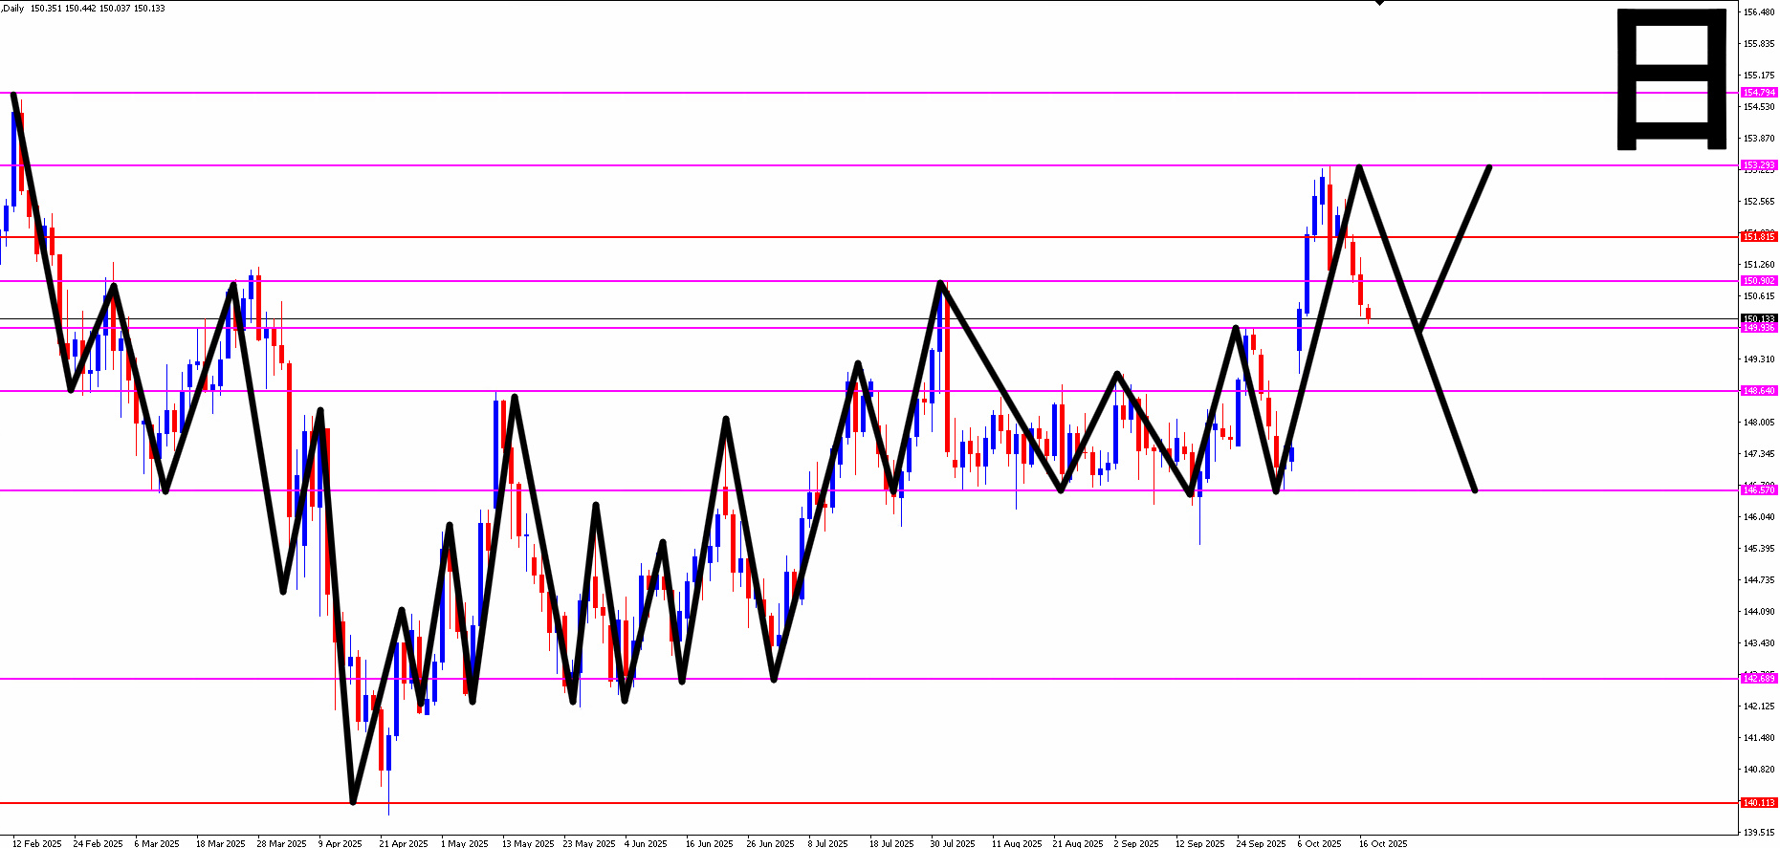The width and height of the screenshot is (1780, 848).
Task: Select the red 140.113 price label
Action: click(x=1759, y=803)
